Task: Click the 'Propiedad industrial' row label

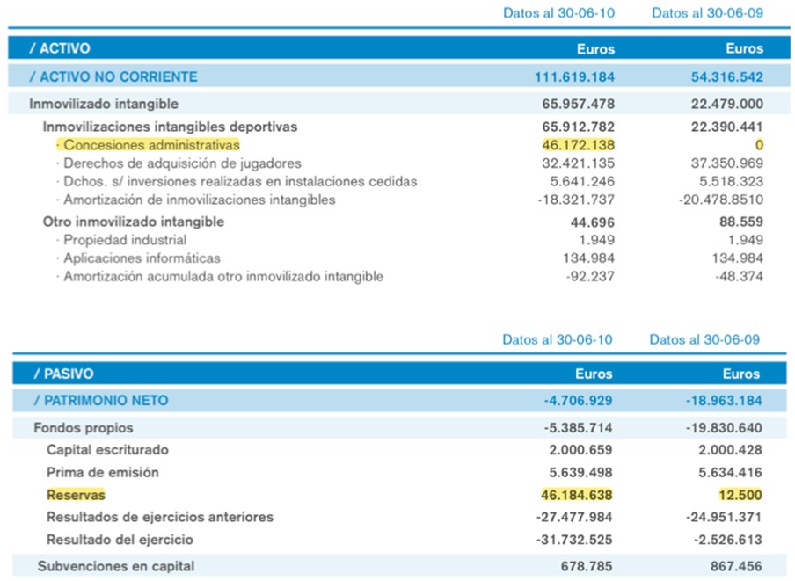Action: tap(124, 240)
